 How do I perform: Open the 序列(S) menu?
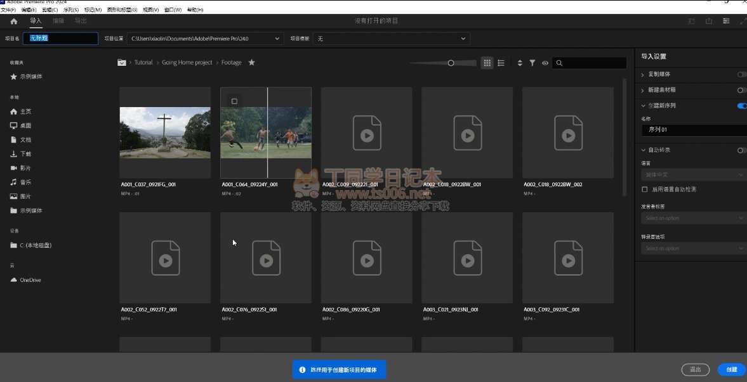click(71, 10)
